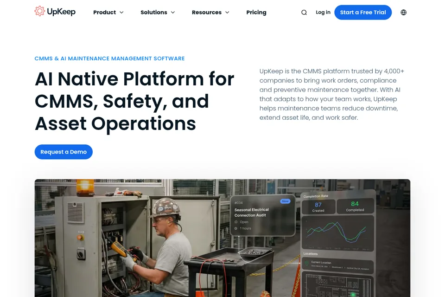Click Start a Free Trial button
Image resolution: width=445 pixels, height=297 pixels.
pyautogui.click(x=362, y=13)
